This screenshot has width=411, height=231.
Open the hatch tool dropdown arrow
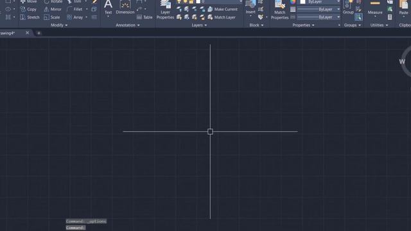(x=14, y=17)
